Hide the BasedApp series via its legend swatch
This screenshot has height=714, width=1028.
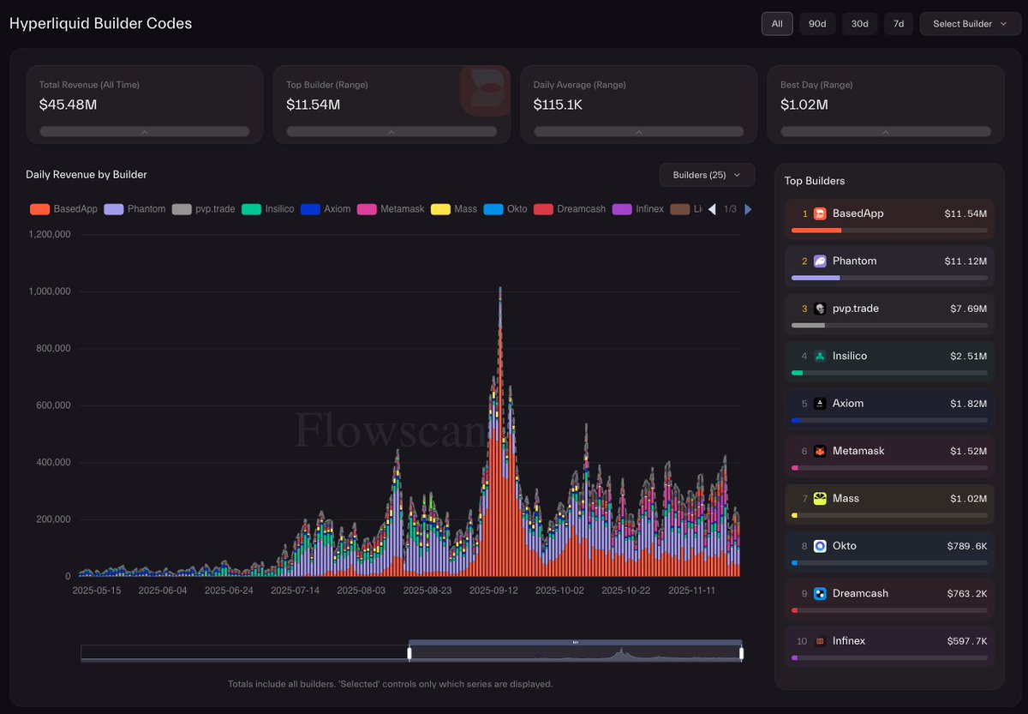point(39,208)
